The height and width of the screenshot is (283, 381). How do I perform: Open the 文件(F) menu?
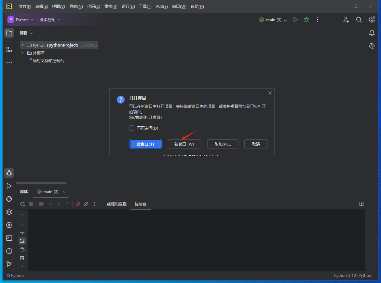pos(25,6)
